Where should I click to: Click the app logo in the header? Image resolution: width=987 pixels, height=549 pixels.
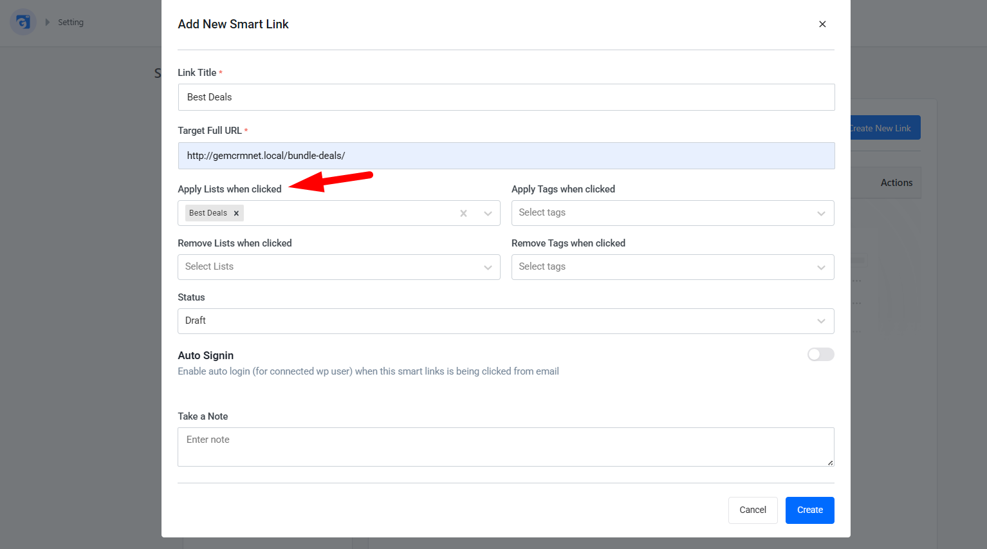[x=23, y=22]
